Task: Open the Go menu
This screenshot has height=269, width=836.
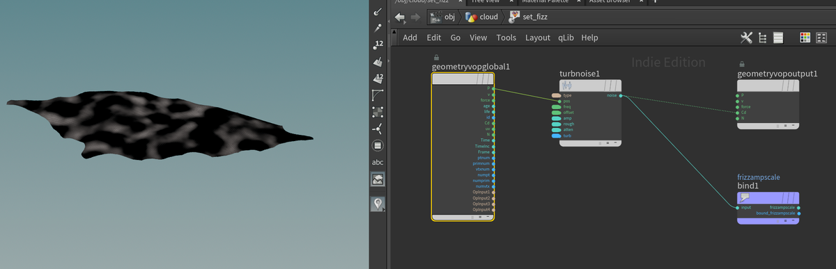Action: click(456, 38)
